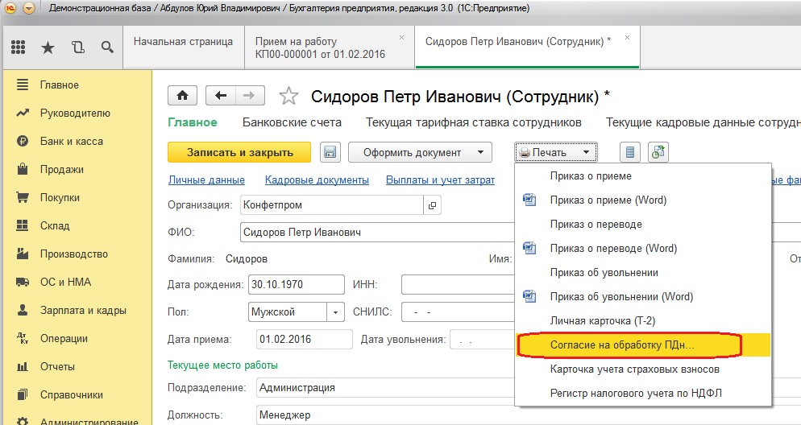
Task: Click the Подразделение field Администрация
Action: pyautogui.click(x=385, y=387)
